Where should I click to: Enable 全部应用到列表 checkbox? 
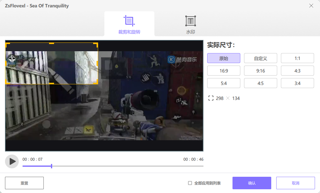point(190,183)
